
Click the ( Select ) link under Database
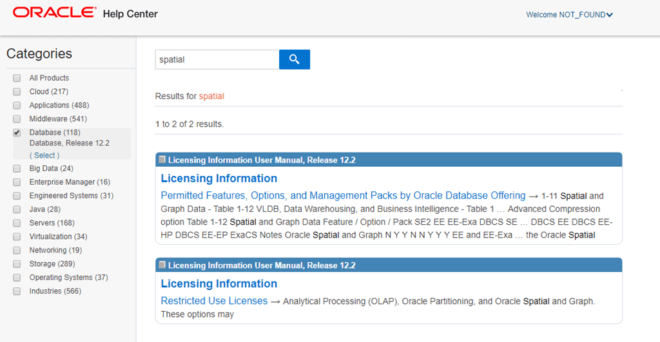pyautogui.click(x=44, y=155)
